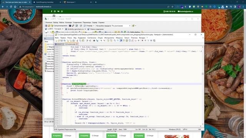Open the Плагины menu in Notepad++
This screenshot has width=246, height=138.
pyautogui.click(x=134, y=38)
